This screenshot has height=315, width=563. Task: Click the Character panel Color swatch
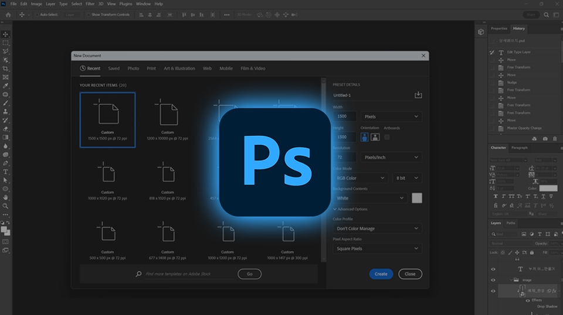pos(548,189)
